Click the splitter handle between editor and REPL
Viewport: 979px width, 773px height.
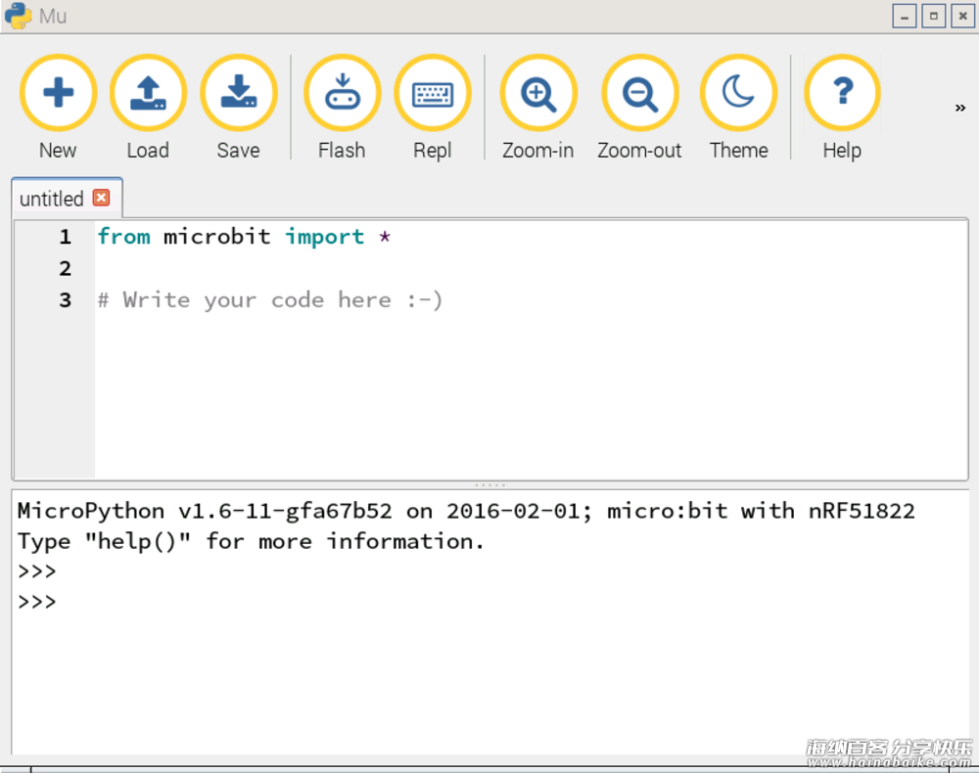(490, 484)
